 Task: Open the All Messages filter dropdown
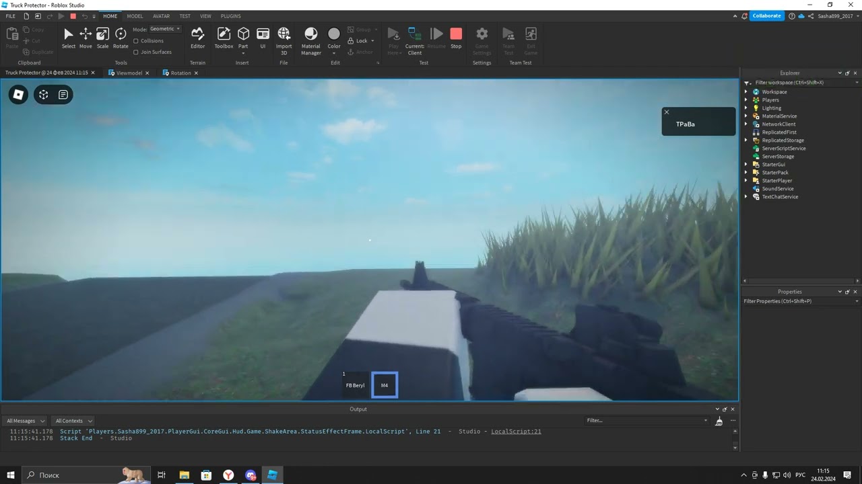26,421
